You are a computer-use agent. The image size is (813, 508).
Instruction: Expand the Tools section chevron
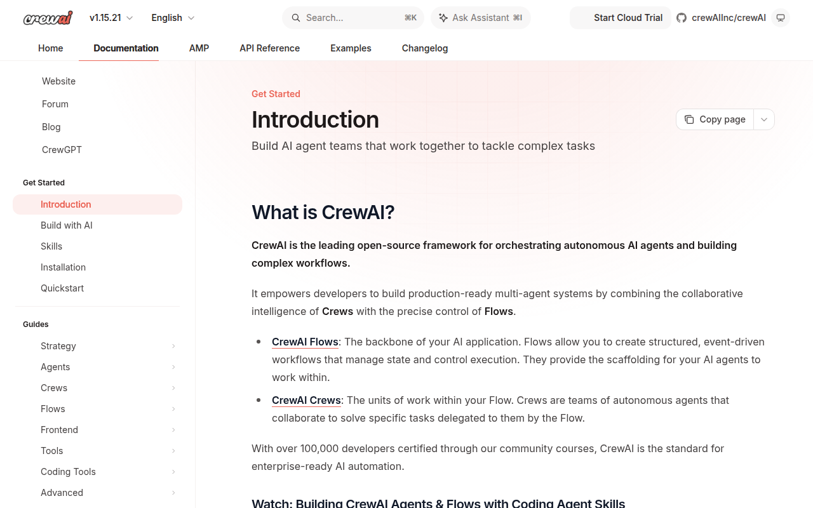coord(173,451)
